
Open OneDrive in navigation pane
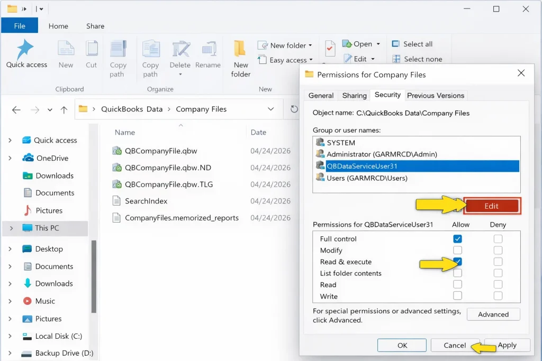[x=45, y=158]
